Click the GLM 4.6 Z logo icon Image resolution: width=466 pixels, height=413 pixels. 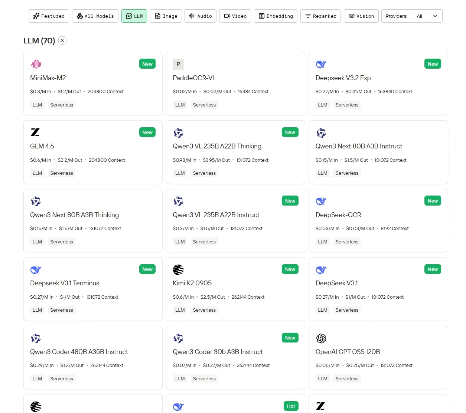coord(35,132)
